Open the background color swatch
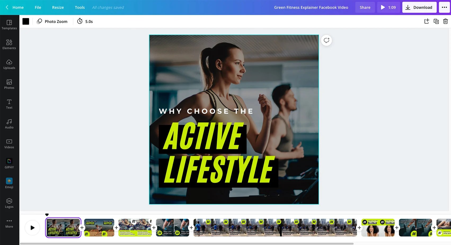This screenshot has height=245, width=451. 26,21
